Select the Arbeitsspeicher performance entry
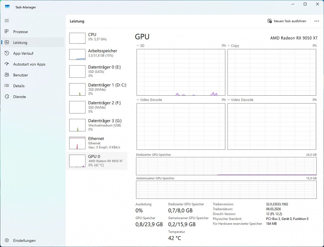The height and width of the screenshot is (247, 324). coord(97,54)
